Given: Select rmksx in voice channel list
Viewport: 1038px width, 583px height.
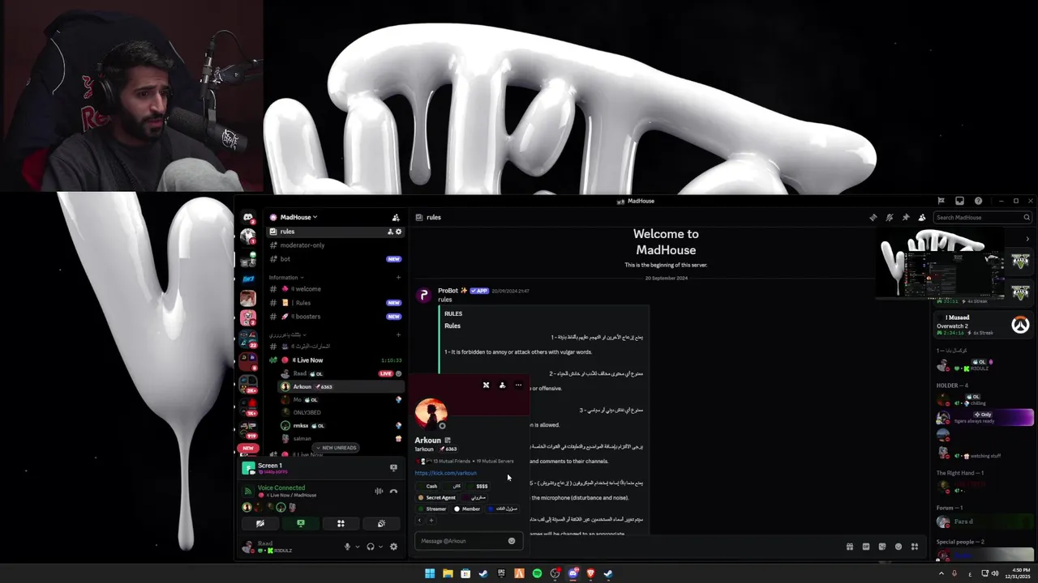Looking at the screenshot, I should tap(339, 425).
